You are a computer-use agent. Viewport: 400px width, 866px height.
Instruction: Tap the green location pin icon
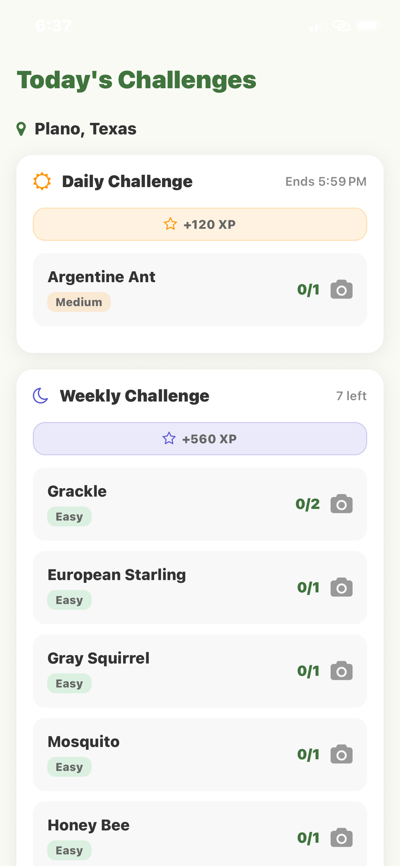point(21,129)
